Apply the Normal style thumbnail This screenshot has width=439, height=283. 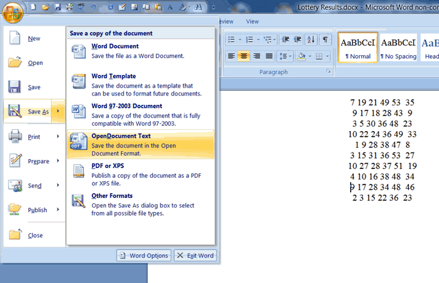(x=358, y=47)
